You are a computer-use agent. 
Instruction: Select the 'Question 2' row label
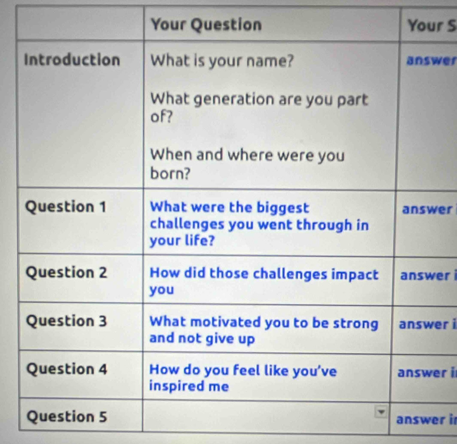click(67, 272)
